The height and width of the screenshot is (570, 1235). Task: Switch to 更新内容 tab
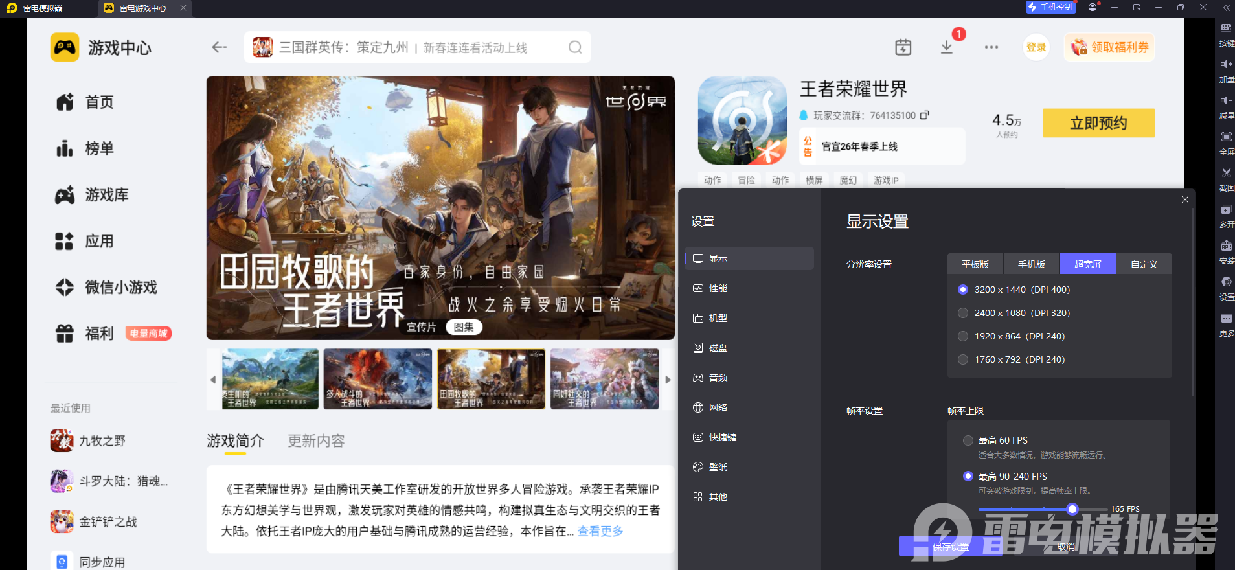pos(316,441)
